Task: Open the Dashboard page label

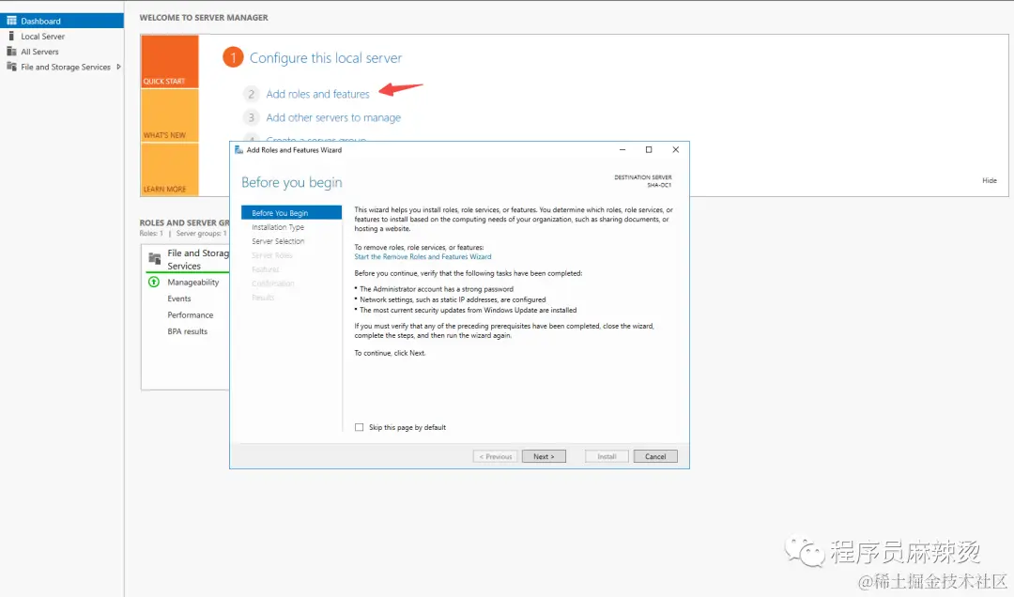Action: pos(40,22)
